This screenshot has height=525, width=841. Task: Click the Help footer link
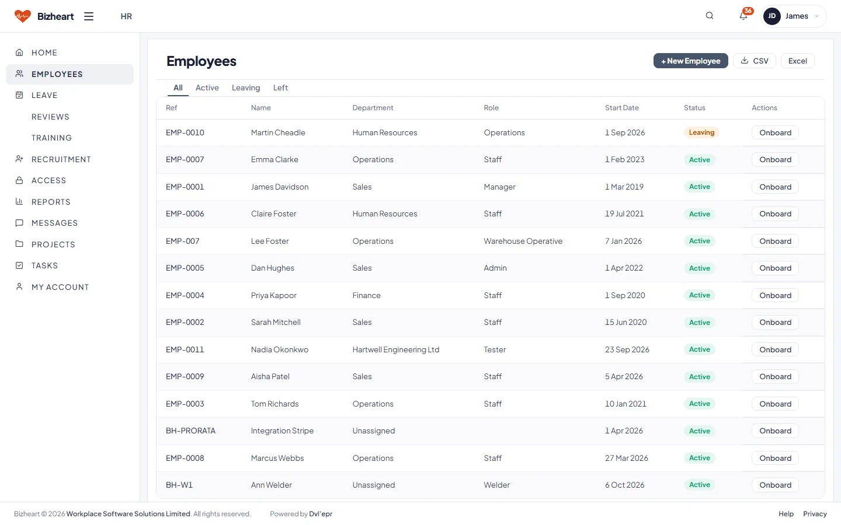tap(786, 514)
